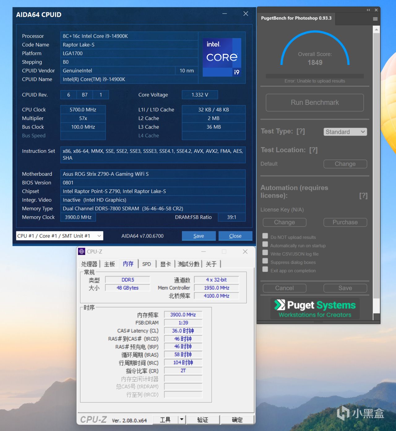The width and height of the screenshot is (396, 431).
Task: Click the PugetBench benchmark progress bar
Action: (315, 76)
